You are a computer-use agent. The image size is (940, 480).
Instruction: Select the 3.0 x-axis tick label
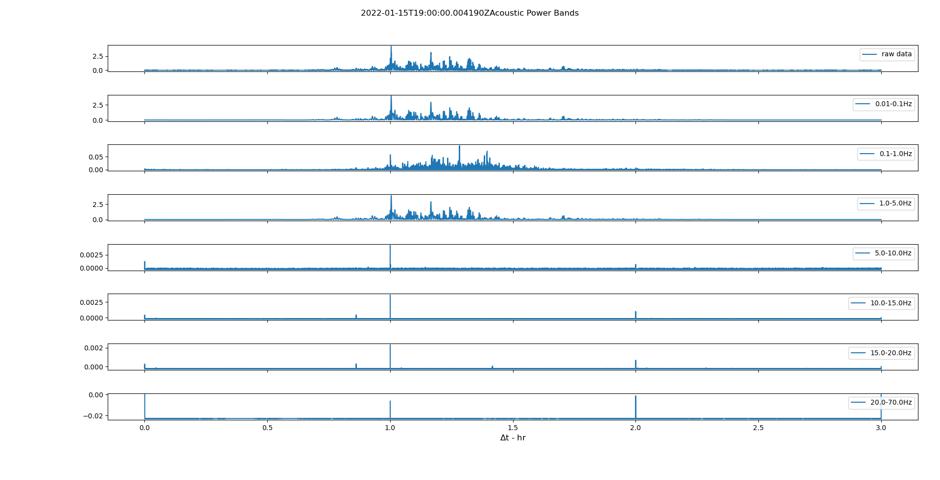coord(881,428)
